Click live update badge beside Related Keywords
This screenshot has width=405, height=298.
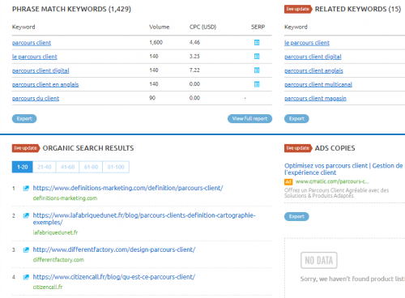pyautogui.click(x=298, y=9)
